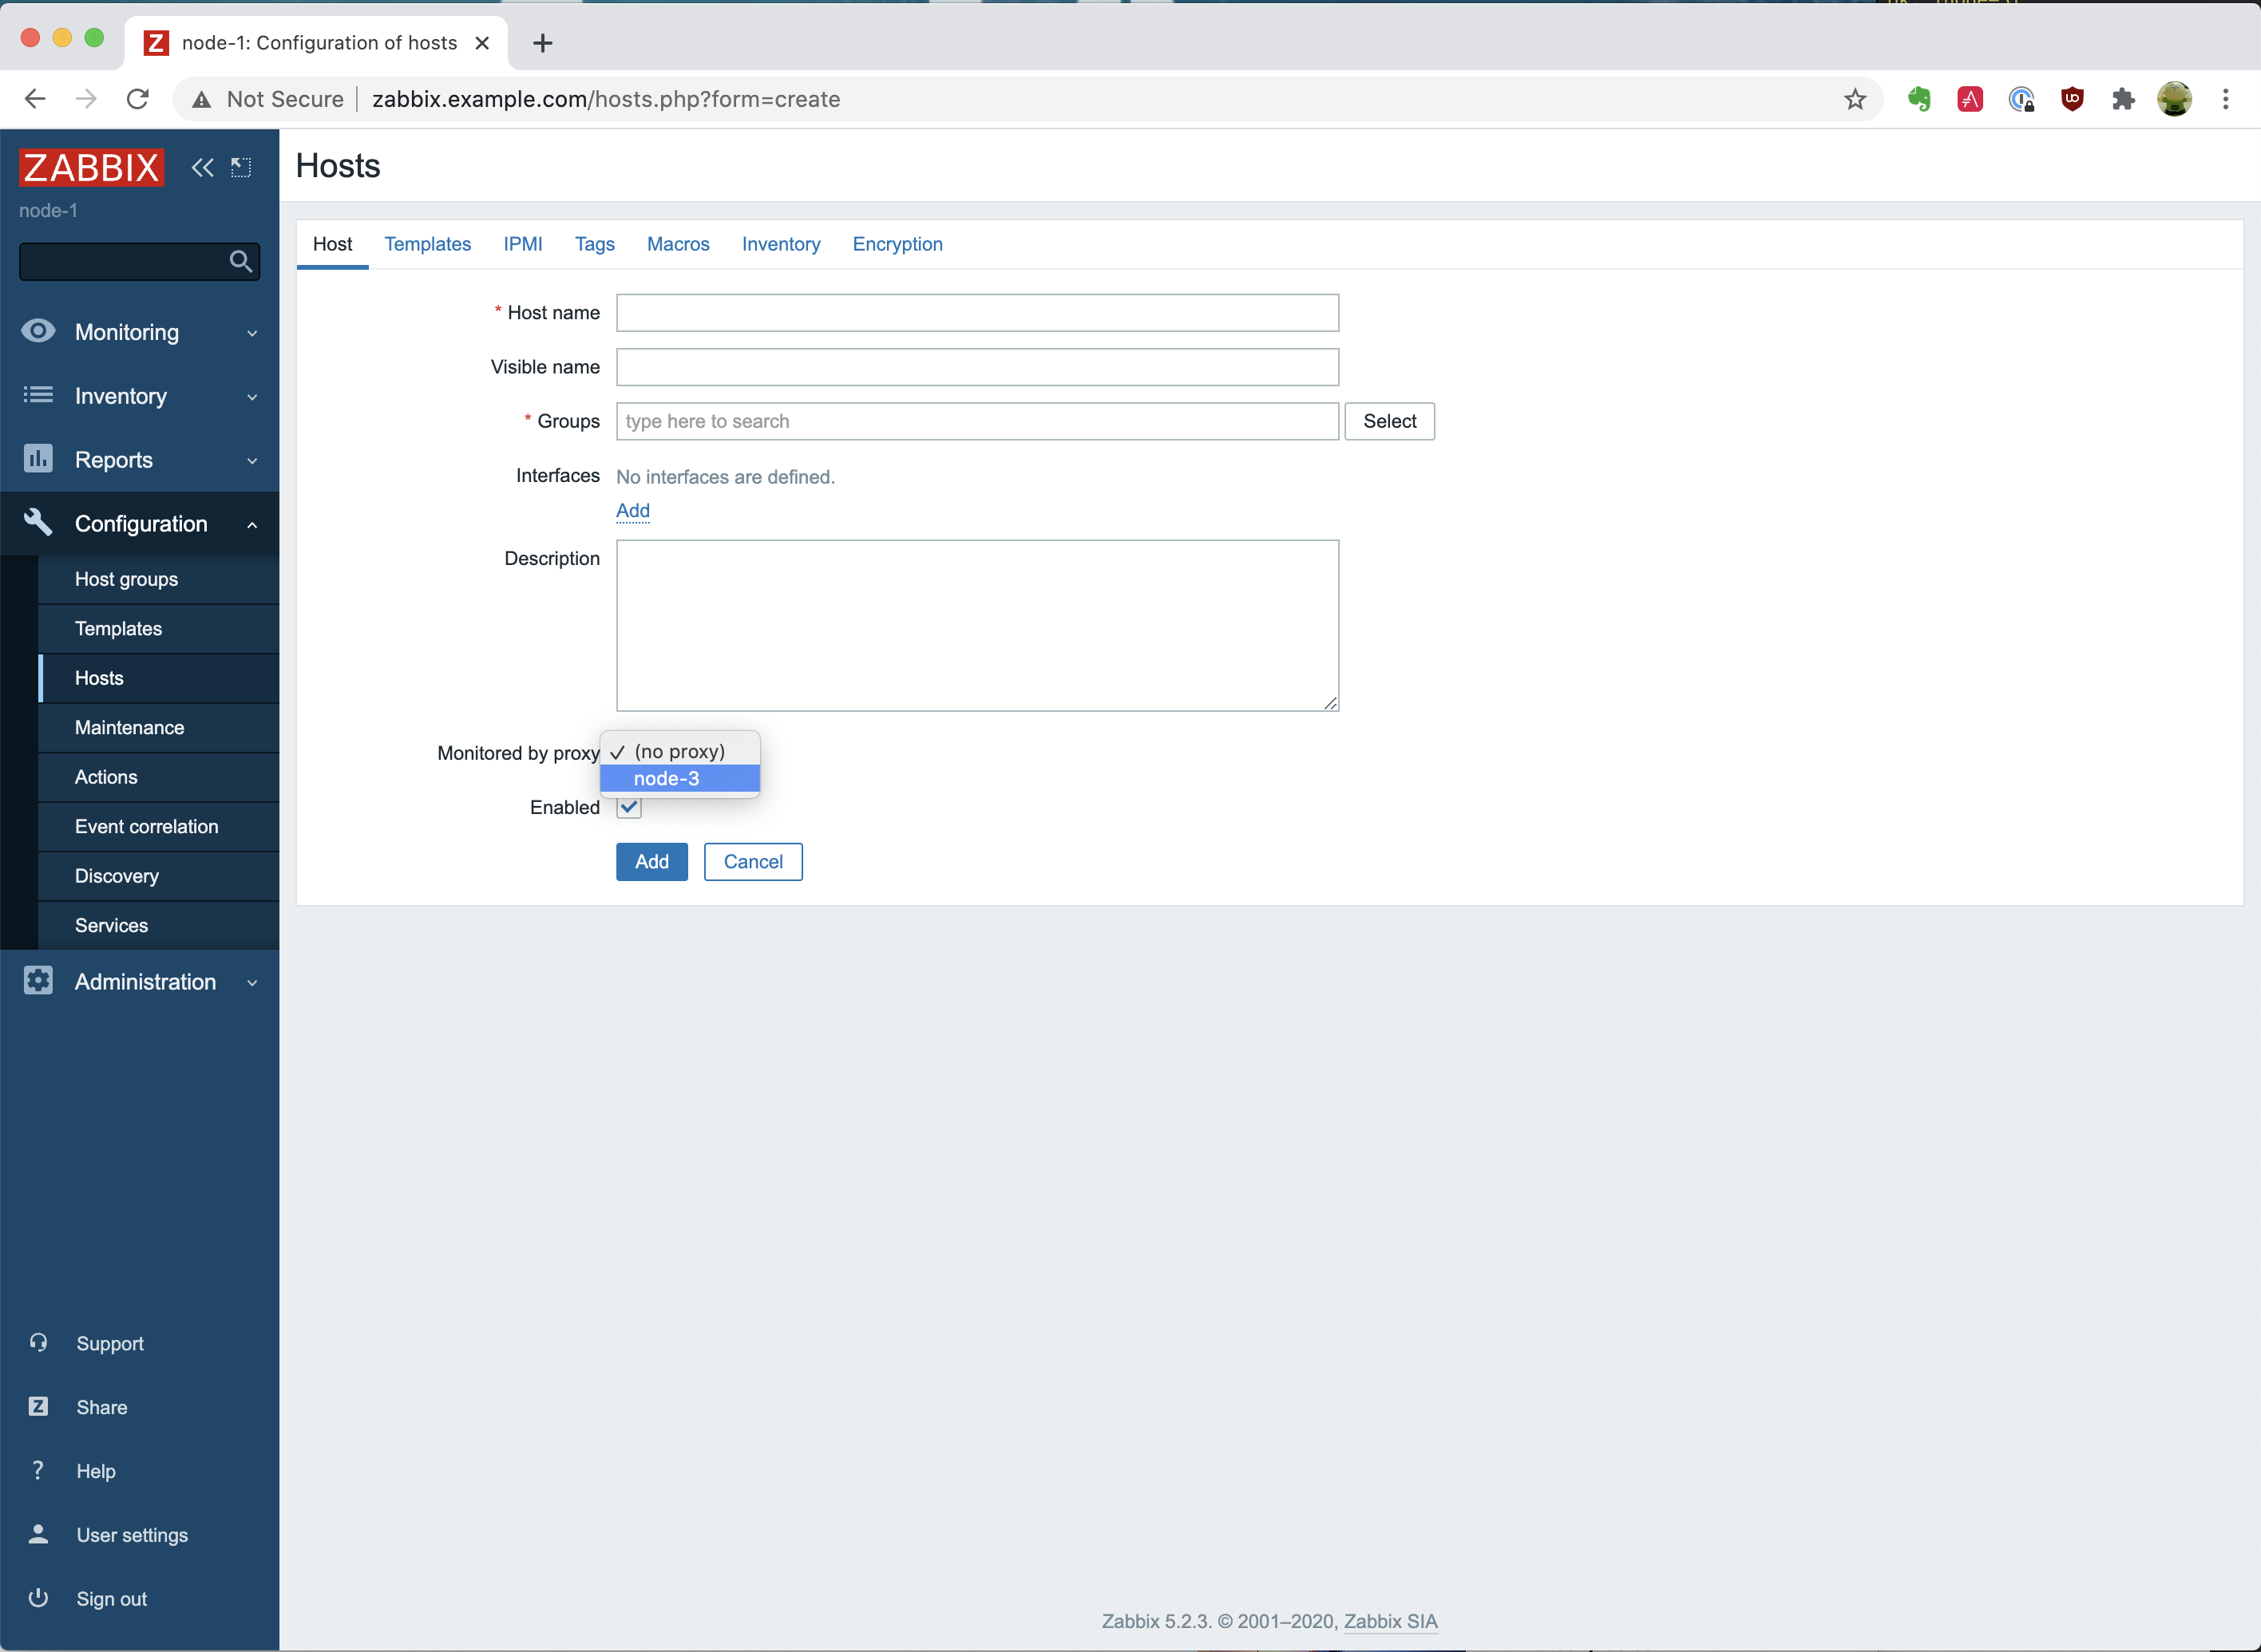The image size is (2261, 1652).
Task: Click the hide-sidebar icon next to the collapse arrows
Action: coord(241,167)
